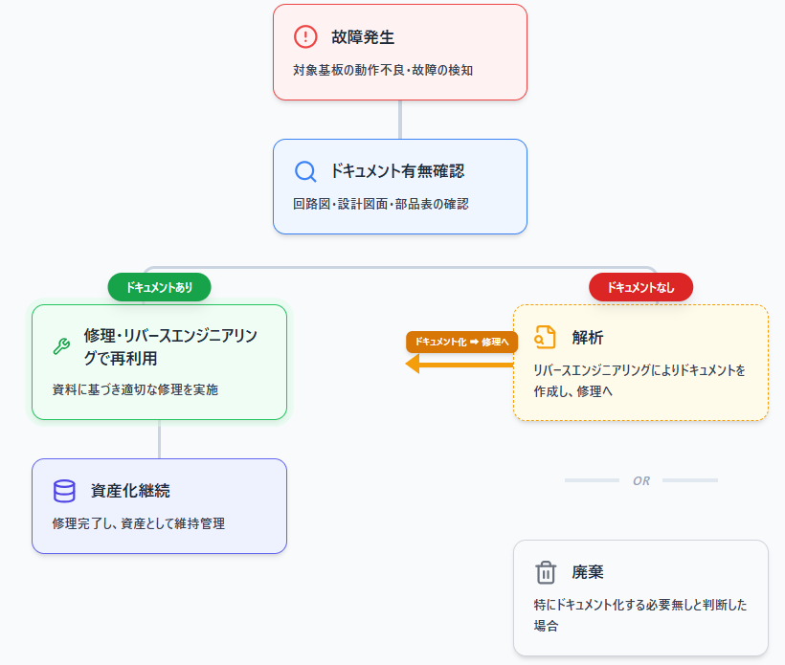Screen dimensions: 785x665
Task: Click the orange left-pointing arrow
Action: pyautogui.click(x=460, y=364)
